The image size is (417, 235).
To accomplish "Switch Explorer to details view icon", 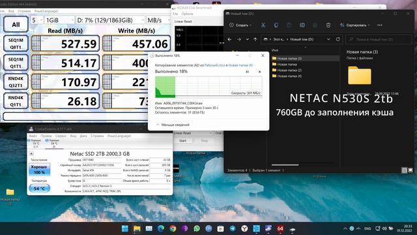I will [404, 170].
